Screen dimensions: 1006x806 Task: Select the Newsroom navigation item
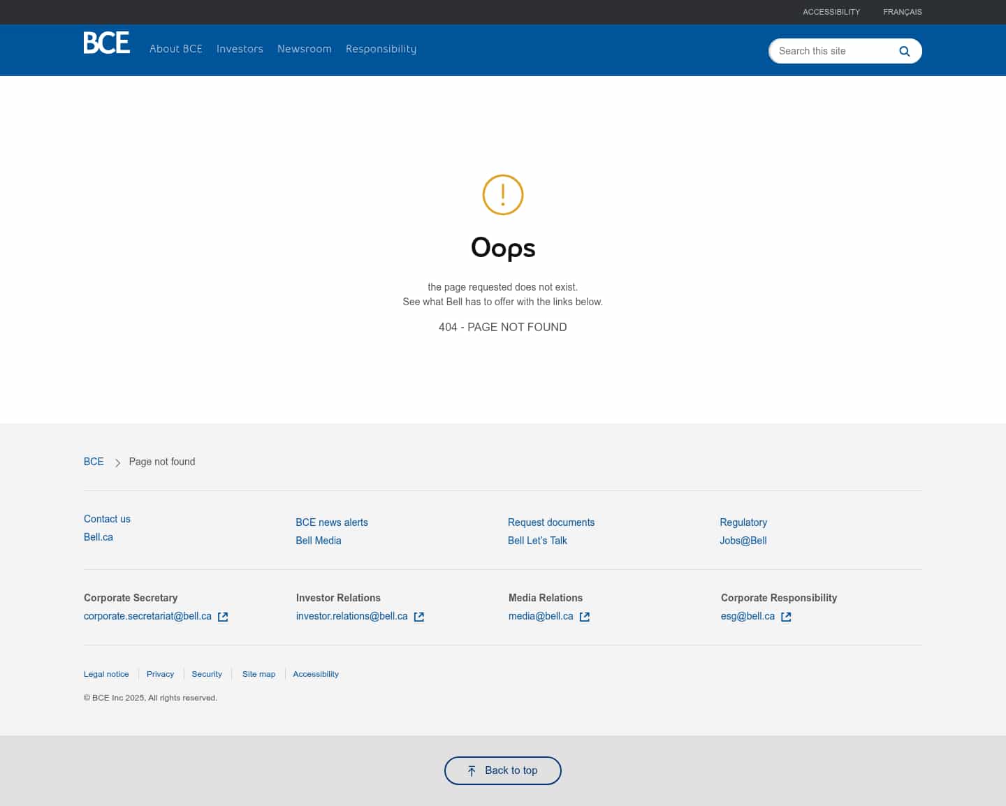point(304,49)
